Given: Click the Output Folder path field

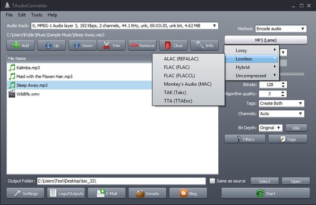Looking at the screenshot, I should [121, 181].
